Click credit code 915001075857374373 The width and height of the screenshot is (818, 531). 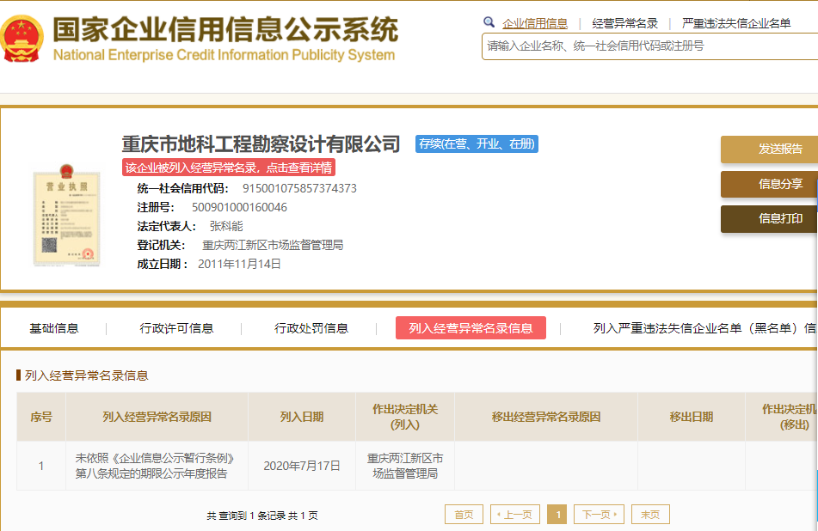tap(299, 189)
